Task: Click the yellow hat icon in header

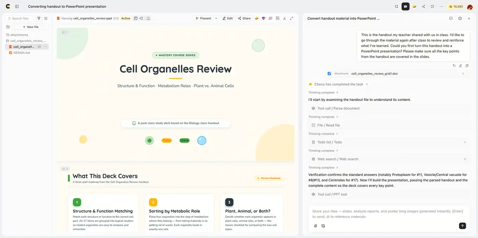Action: coord(414,6)
